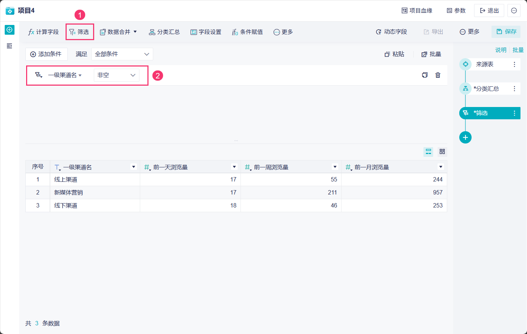The height and width of the screenshot is (334, 527).
Task: Click the 添加条件 button
Action: click(46, 54)
